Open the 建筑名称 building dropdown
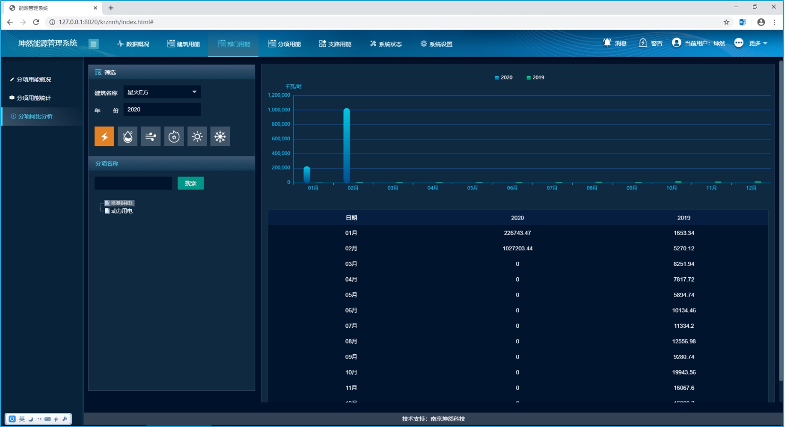785x427 pixels. 162,92
